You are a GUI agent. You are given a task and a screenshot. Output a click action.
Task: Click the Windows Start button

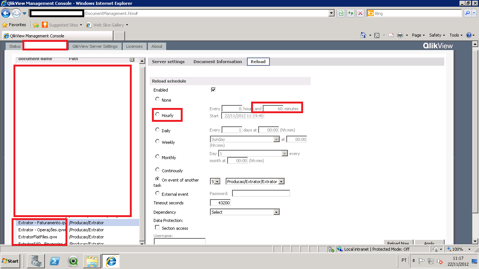(10, 261)
